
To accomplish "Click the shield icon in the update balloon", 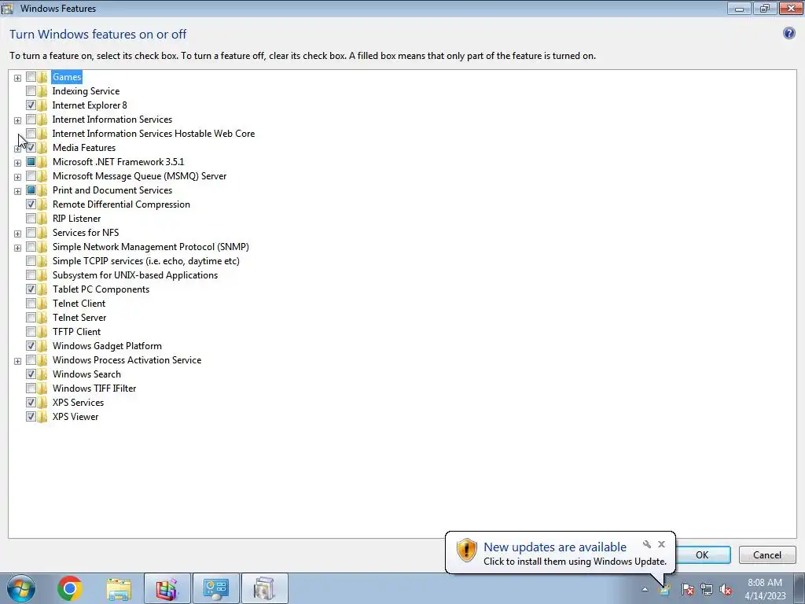I will coord(466,550).
